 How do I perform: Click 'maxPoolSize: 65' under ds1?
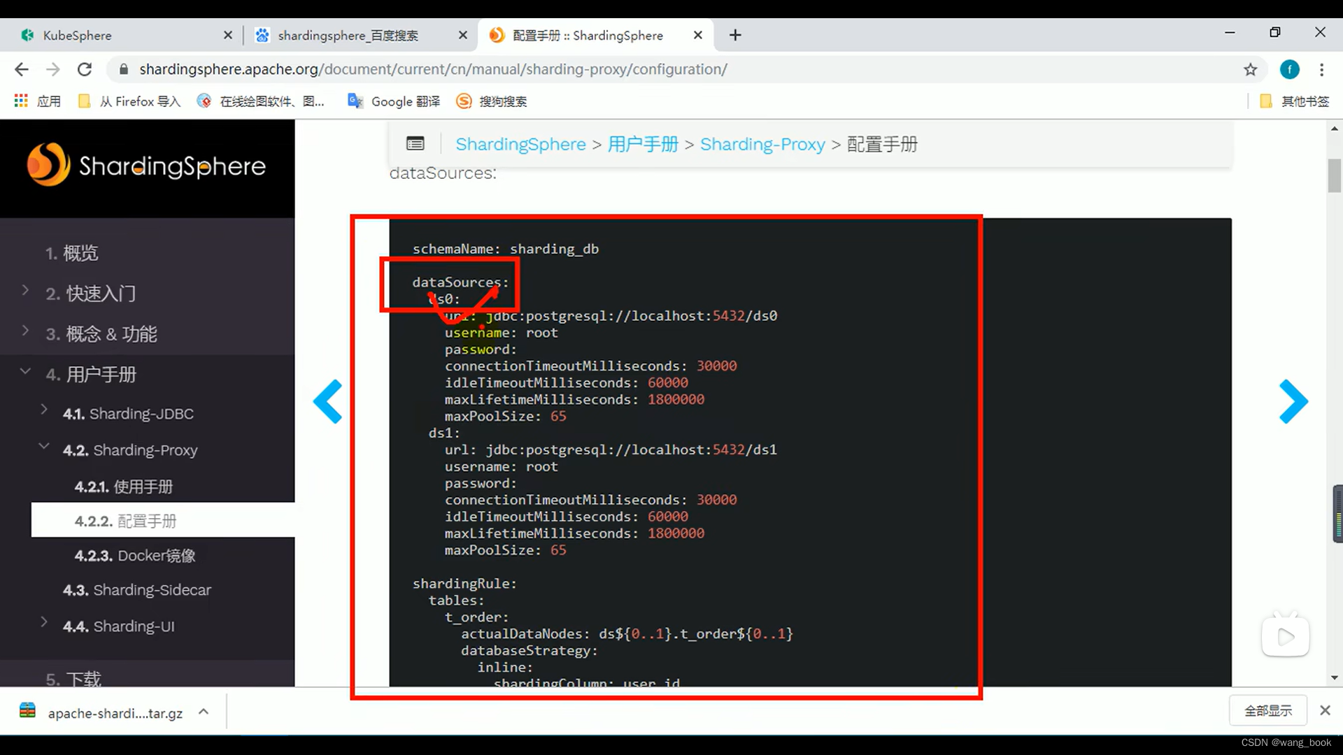506,550
